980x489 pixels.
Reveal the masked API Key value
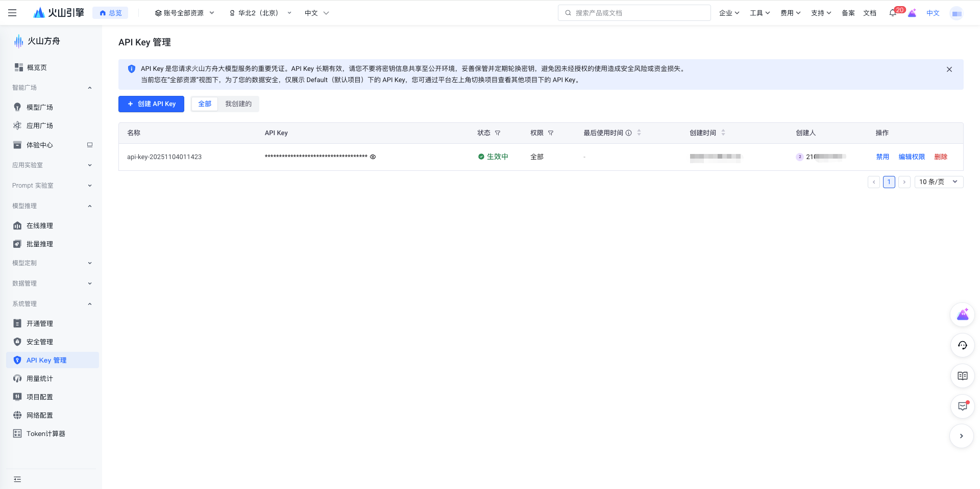[373, 157]
